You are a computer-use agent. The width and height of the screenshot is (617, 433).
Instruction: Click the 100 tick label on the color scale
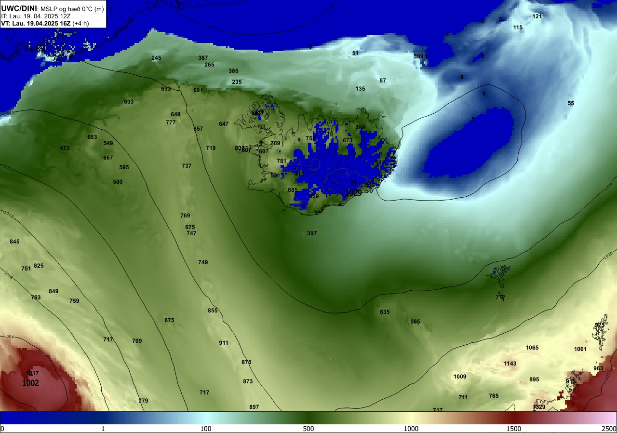(x=206, y=429)
